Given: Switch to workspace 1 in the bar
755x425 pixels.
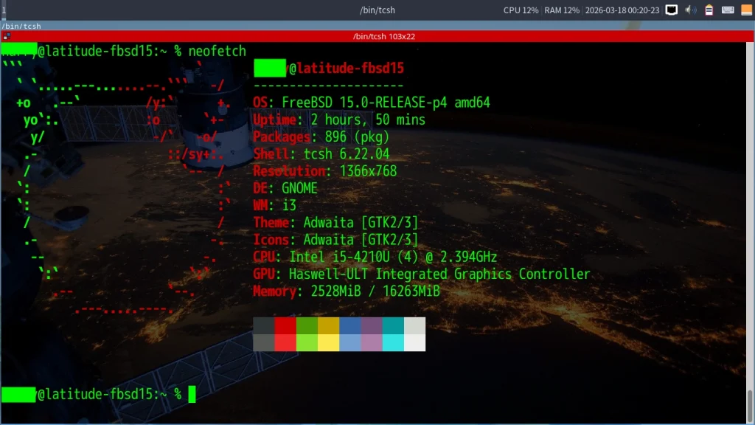Looking at the screenshot, I should tap(4, 10).
